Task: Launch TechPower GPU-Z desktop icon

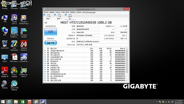Action: pos(24,72)
